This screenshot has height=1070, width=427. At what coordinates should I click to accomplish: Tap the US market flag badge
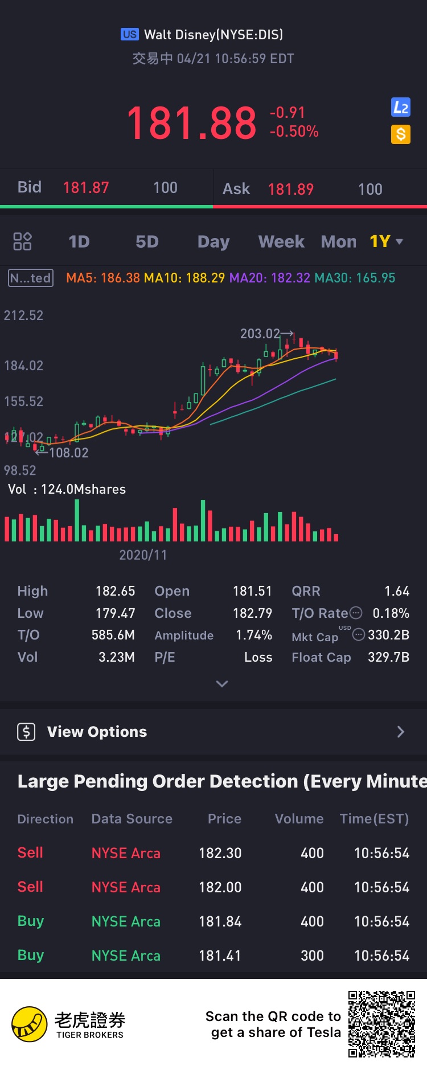[129, 34]
